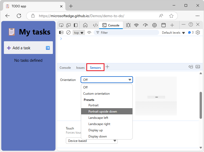The height and width of the screenshot is (152, 204).
Task: Select the Portrait preset
Action: point(107,105)
